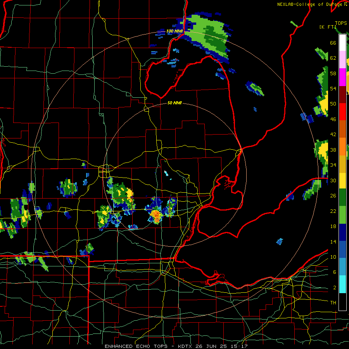Click the "ENHANCED ECHO TOPS" product title
Image resolution: width=349 pixels, height=349 pixels.
136,346
